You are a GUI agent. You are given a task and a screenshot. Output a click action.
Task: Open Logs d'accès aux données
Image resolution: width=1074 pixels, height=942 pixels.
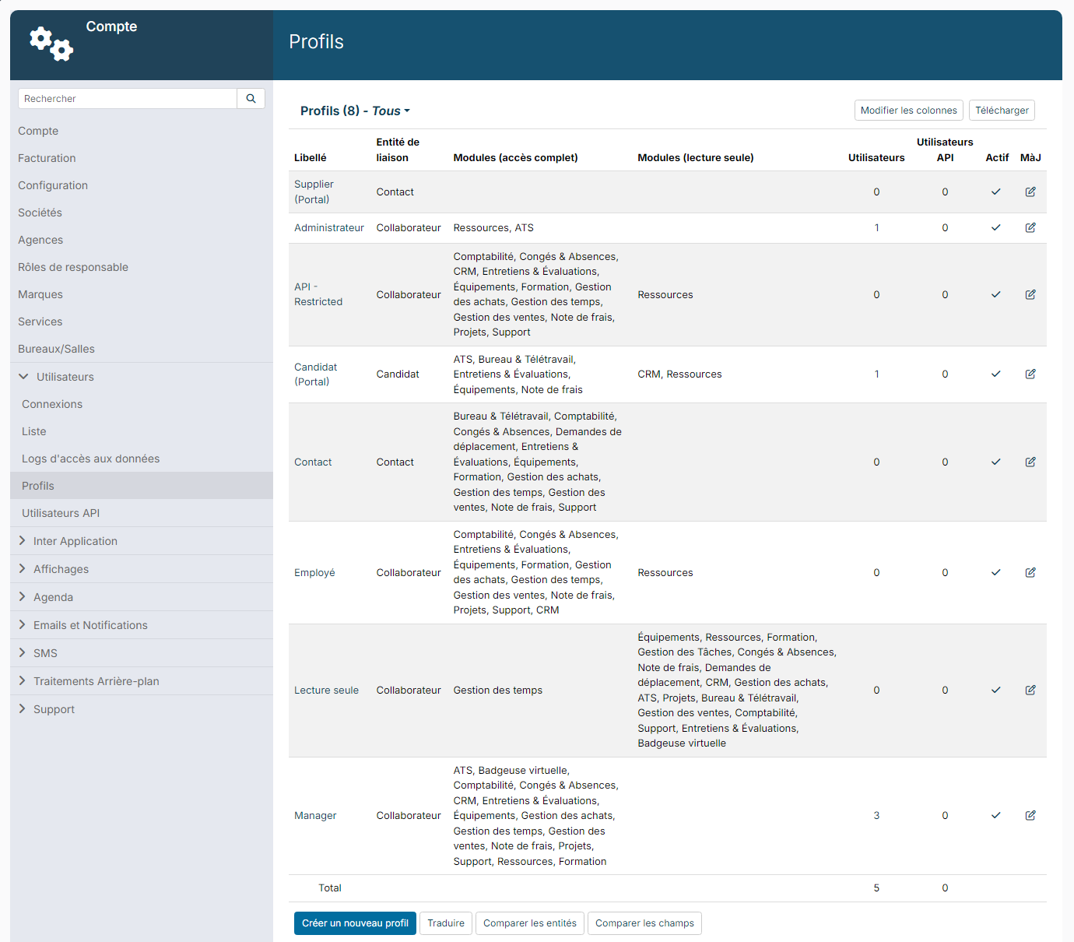click(90, 459)
